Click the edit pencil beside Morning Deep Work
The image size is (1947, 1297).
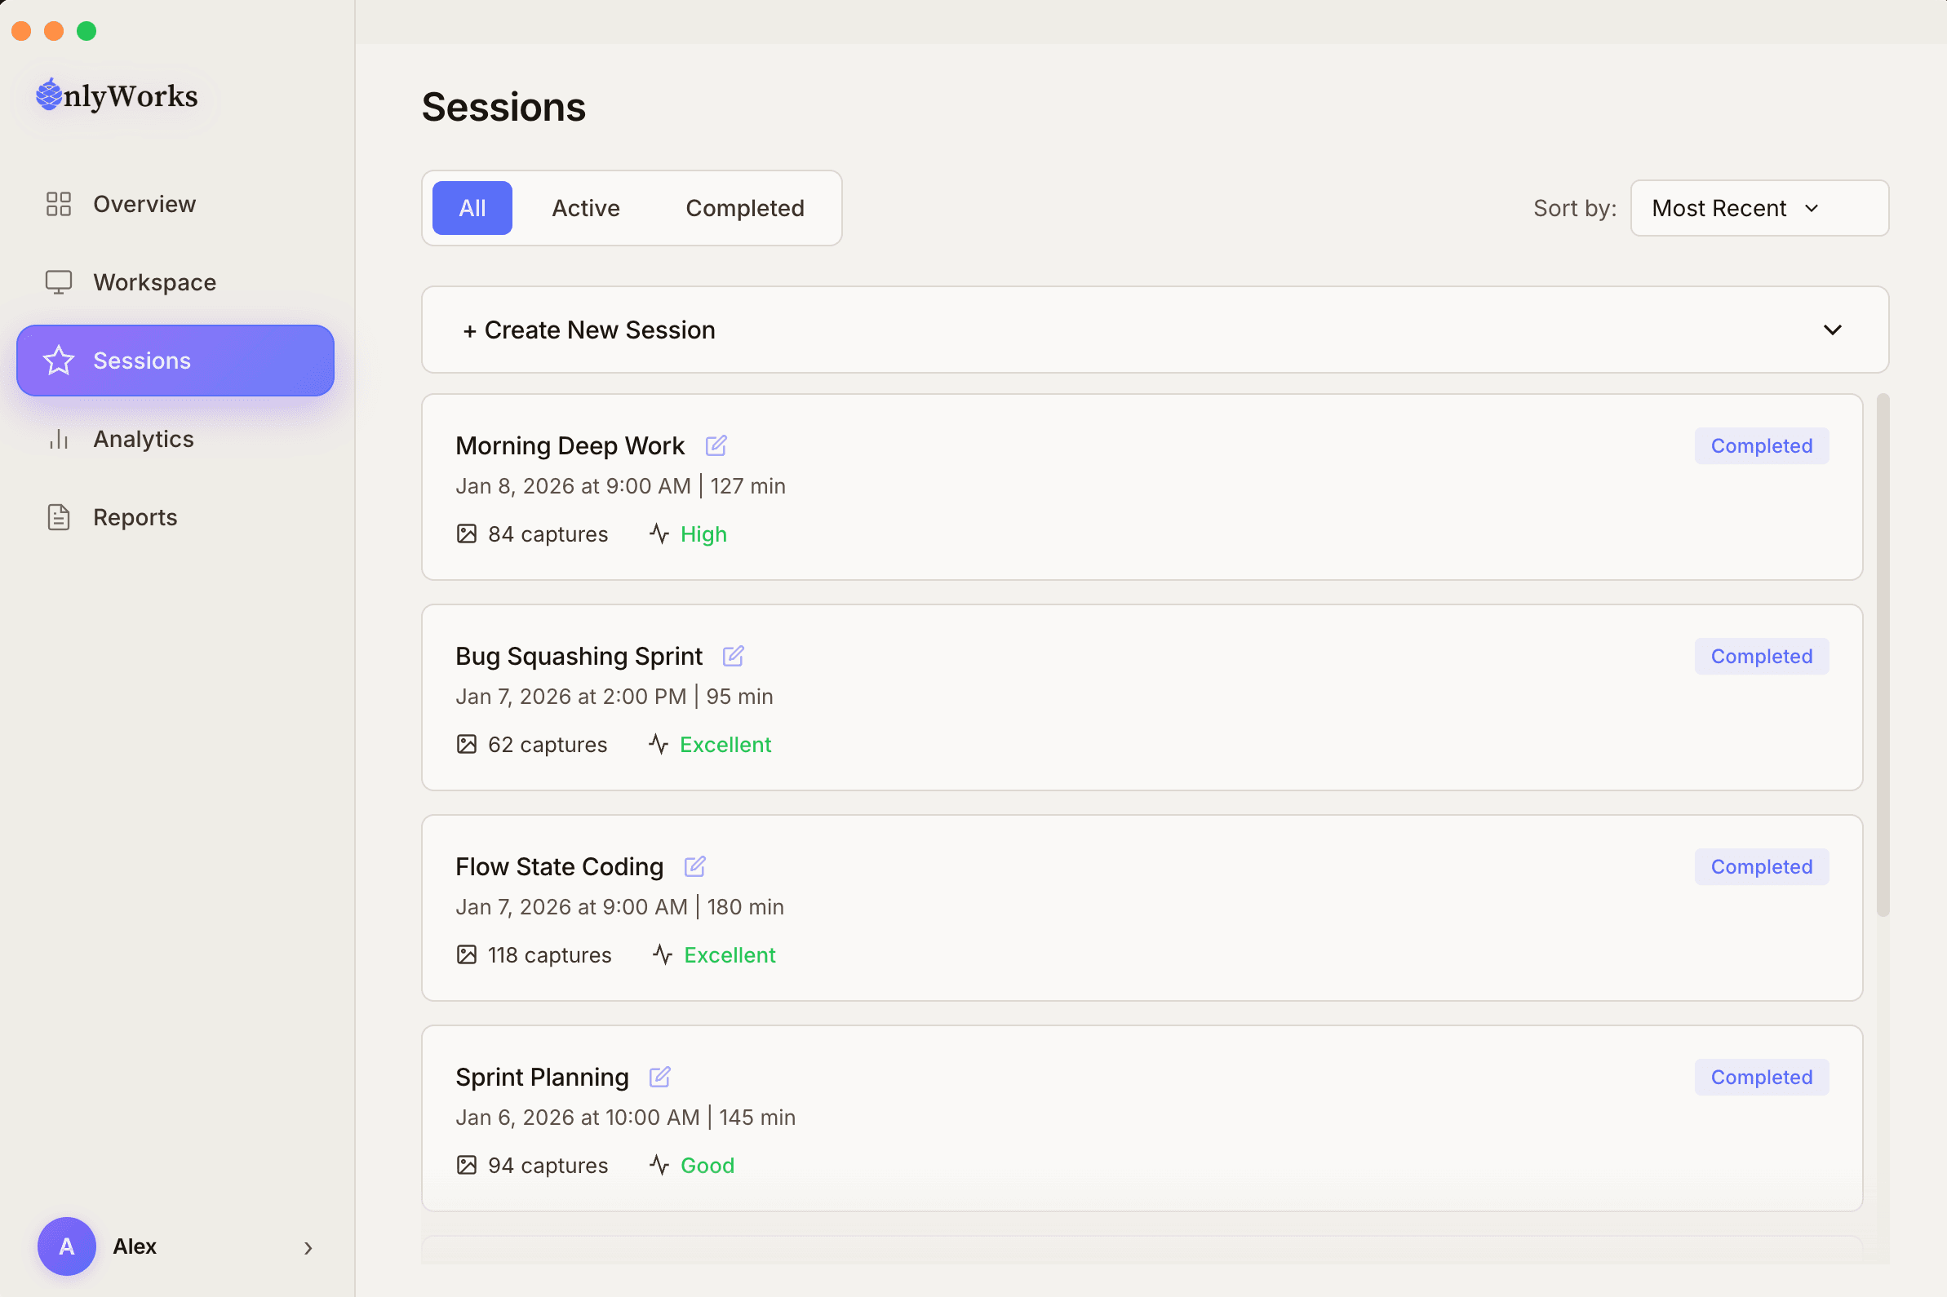click(716, 445)
